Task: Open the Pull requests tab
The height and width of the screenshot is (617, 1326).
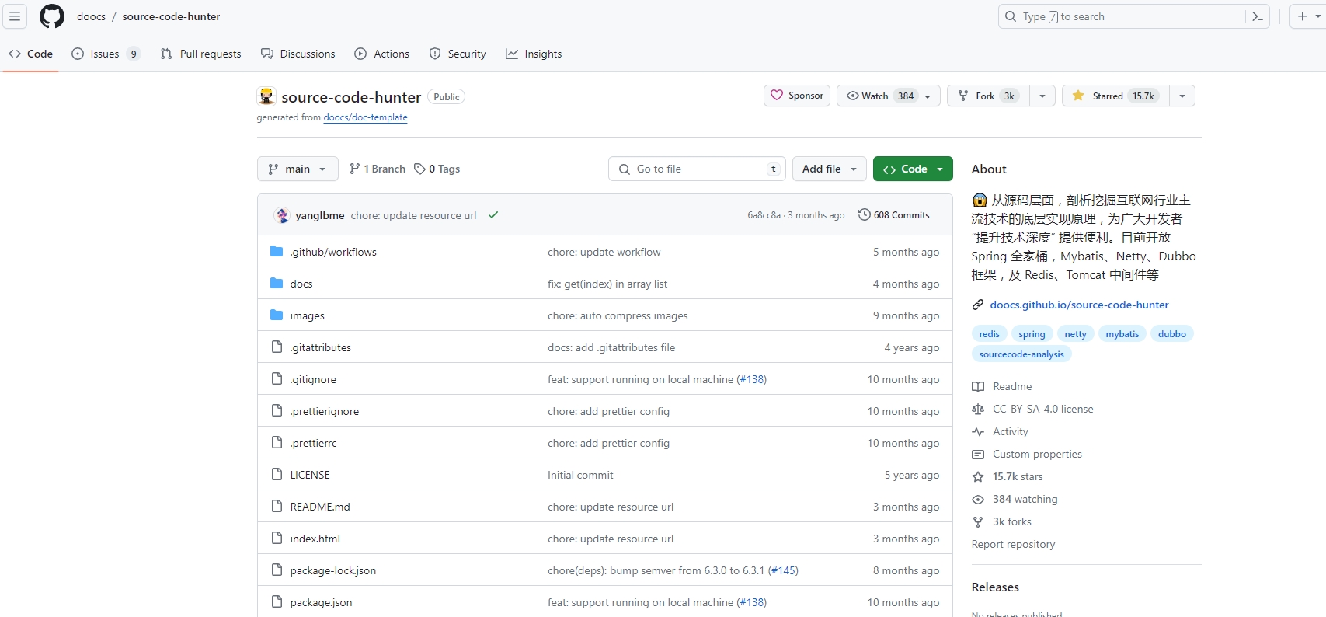Action: 200,54
